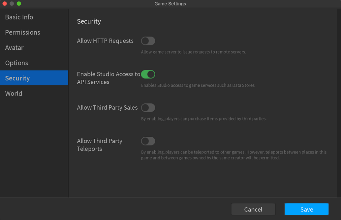The width and height of the screenshot is (341, 220).
Task: Save the game settings
Action: [x=306, y=209]
